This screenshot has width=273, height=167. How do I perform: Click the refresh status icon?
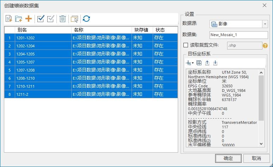pos(86,19)
